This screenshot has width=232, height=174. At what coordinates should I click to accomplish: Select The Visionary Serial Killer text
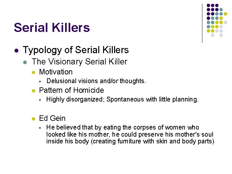(80, 62)
